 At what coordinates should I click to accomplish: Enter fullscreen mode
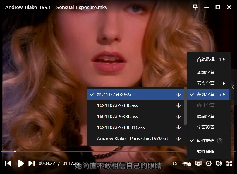(x=229, y=163)
